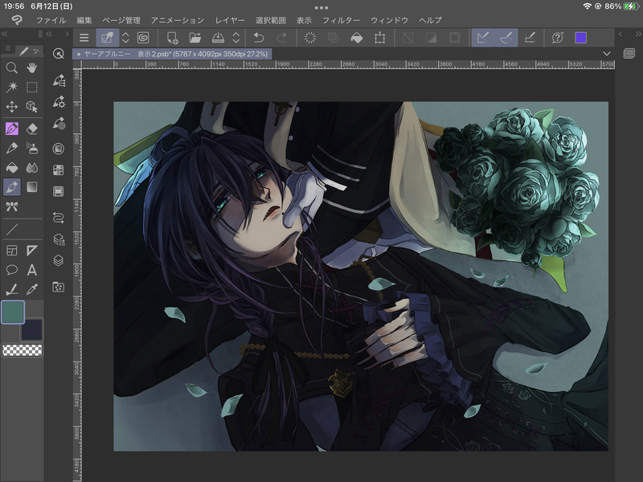
Task: Redo with the grayed forward arrow
Action: pyautogui.click(x=282, y=38)
